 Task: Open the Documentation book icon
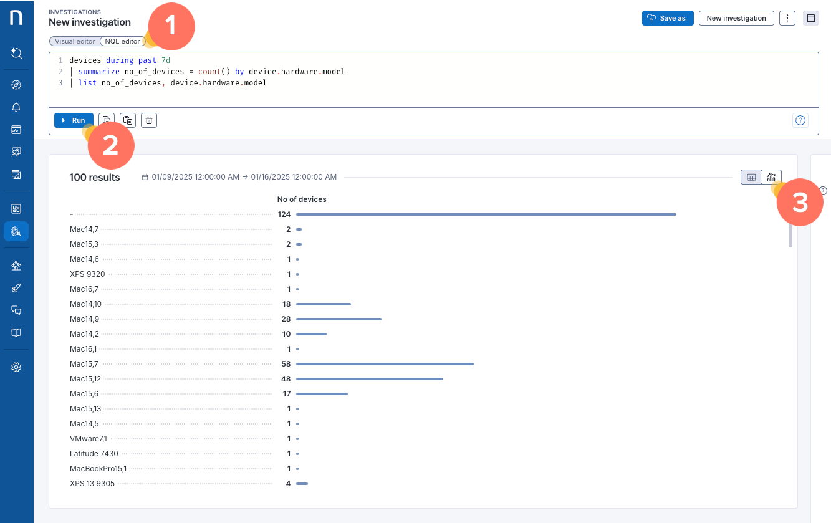16,332
